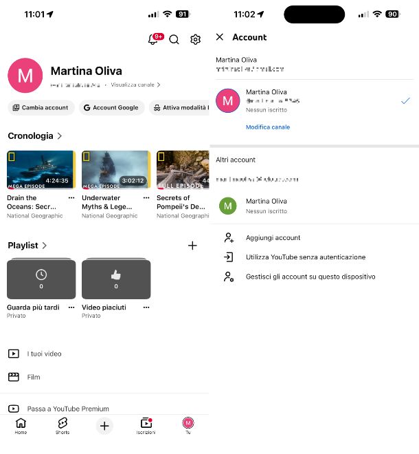This screenshot has width=419, height=454.
Task: Tap the Cronologia heading text
Action: click(x=30, y=136)
